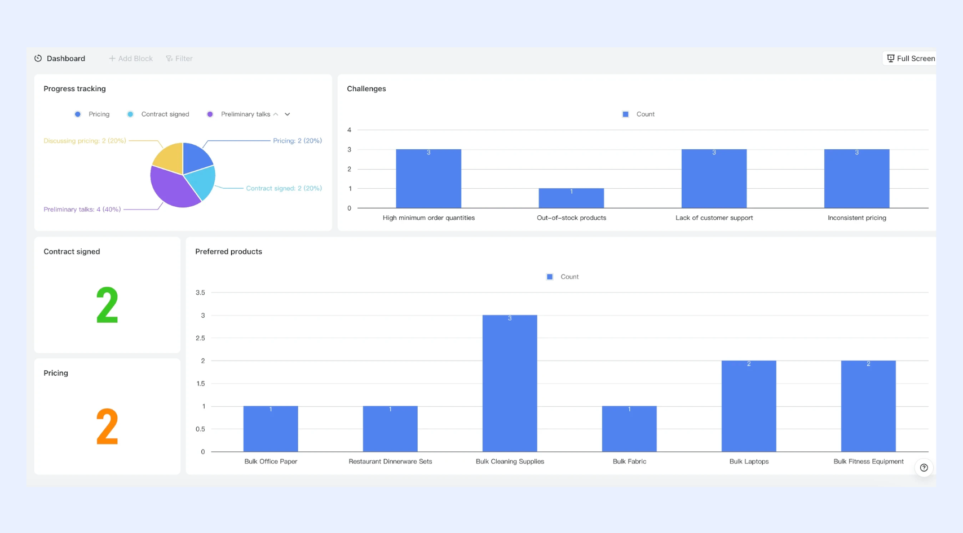Click the Dashboard clock icon
963x533 pixels.
[38, 59]
